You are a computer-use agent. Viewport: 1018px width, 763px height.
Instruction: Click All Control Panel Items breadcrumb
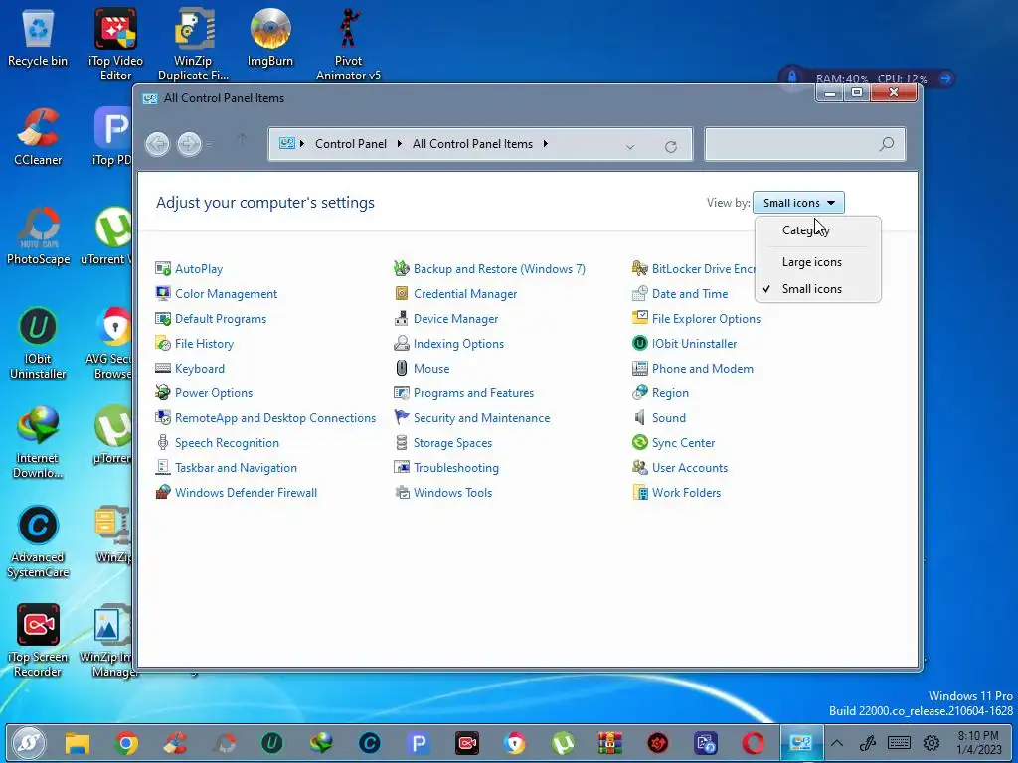[472, 144]
